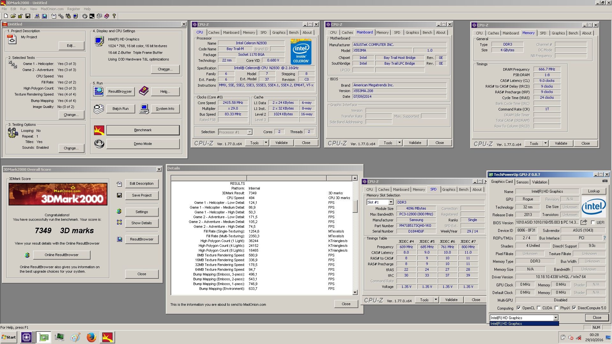
Task: Select Intel(R) HD Graphics in dropdown list
Action: tap(524, 324)
